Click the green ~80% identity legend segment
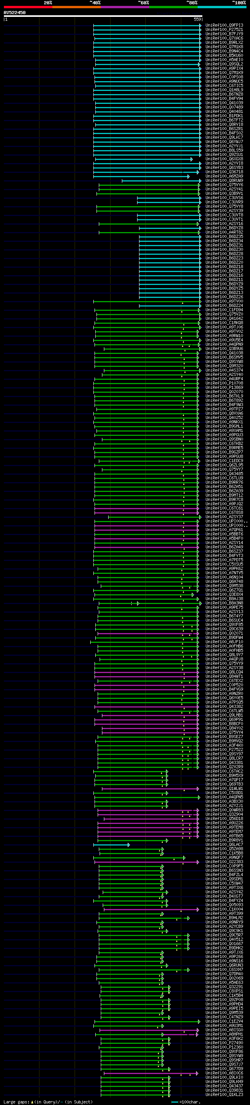 tap(173, 7)
